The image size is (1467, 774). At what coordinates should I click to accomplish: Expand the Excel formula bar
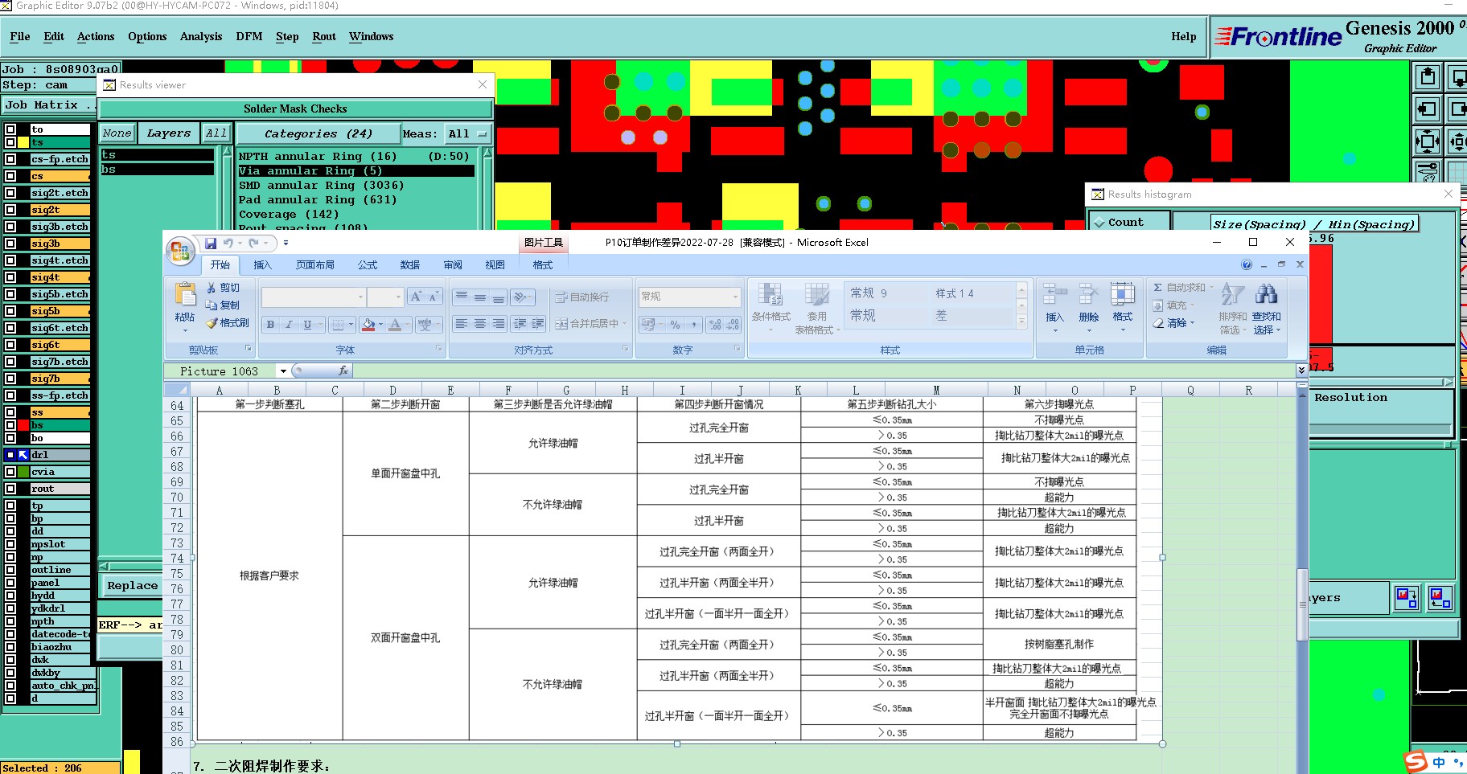tap(1301, 370)
